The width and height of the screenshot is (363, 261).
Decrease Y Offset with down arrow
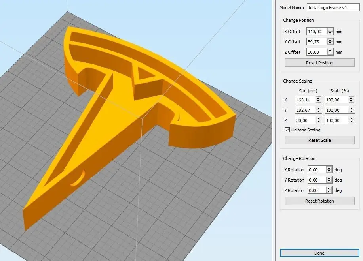pyautogui.click(x=331, y=43)
